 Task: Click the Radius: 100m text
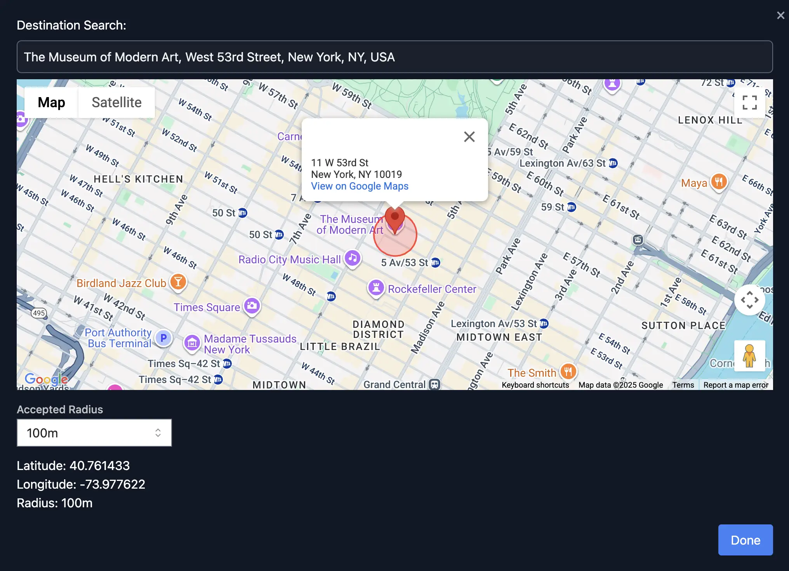54,503
